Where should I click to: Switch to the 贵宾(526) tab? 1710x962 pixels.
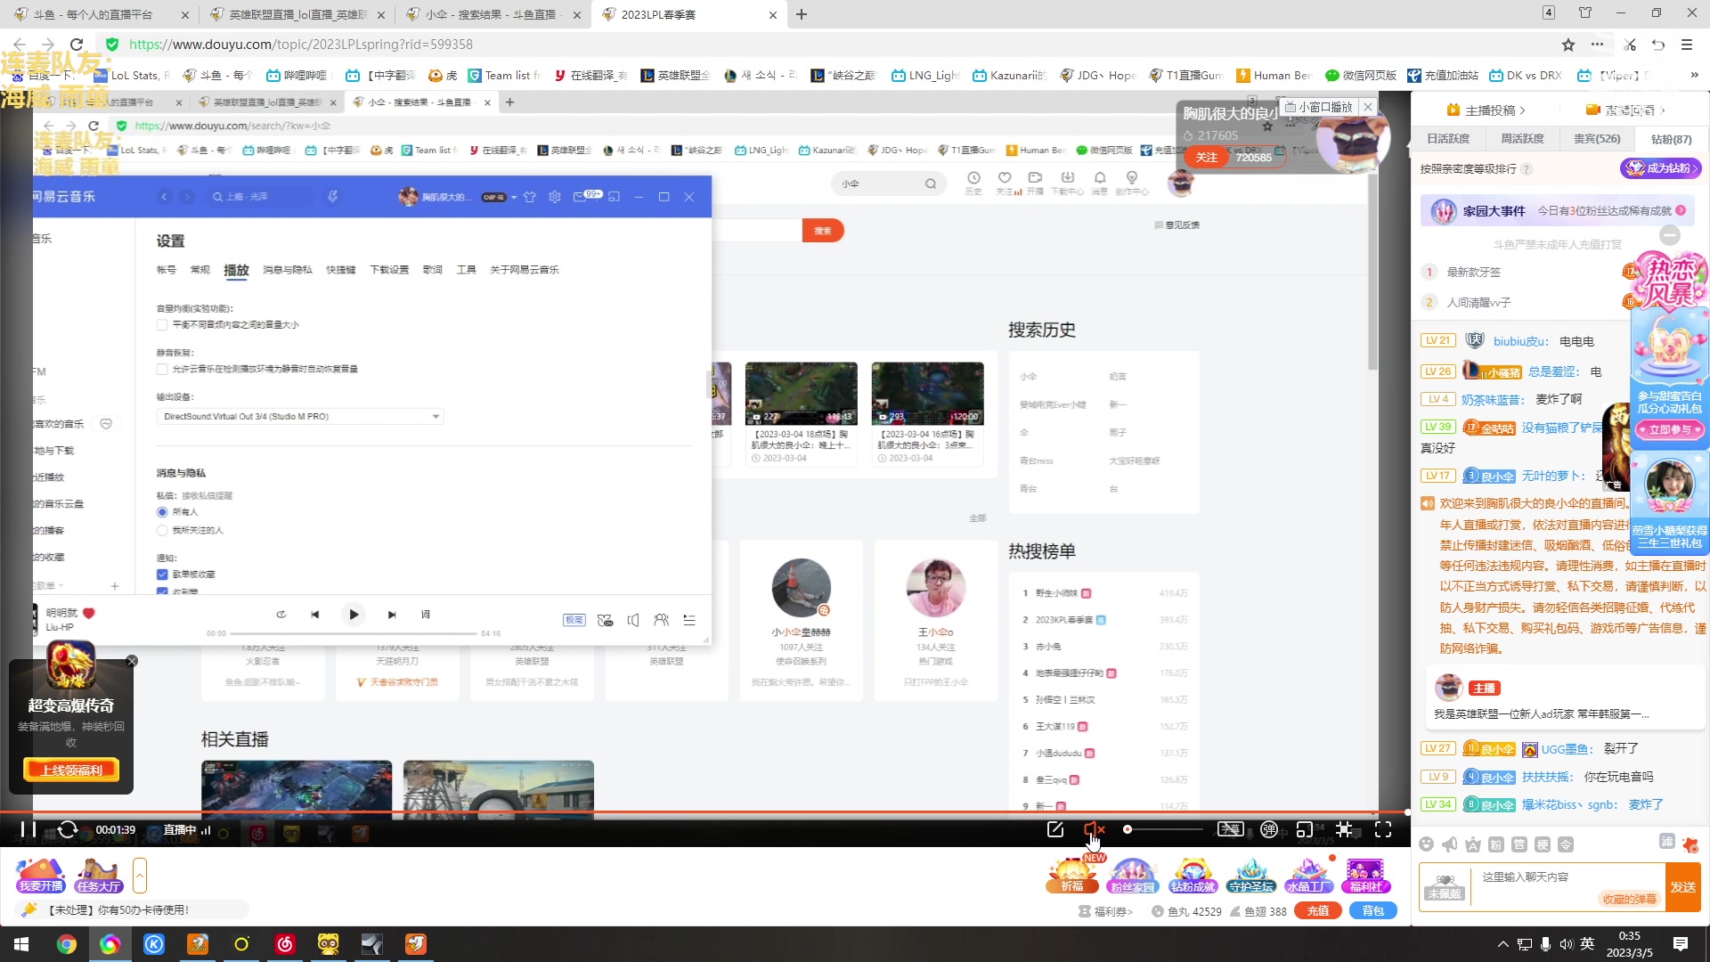tap(1597, 139)
